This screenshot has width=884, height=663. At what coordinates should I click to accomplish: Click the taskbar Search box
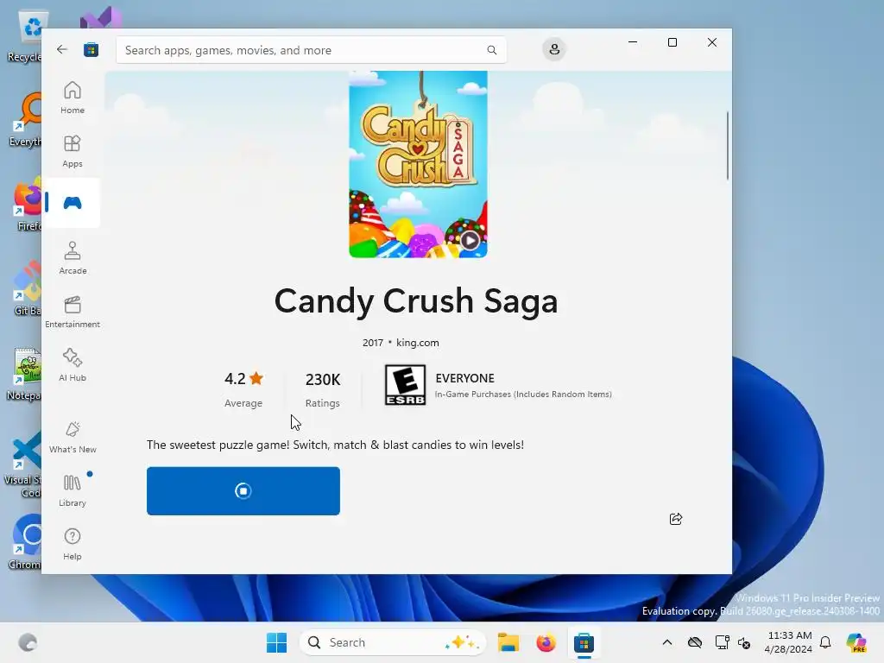(x=393, y=642)
